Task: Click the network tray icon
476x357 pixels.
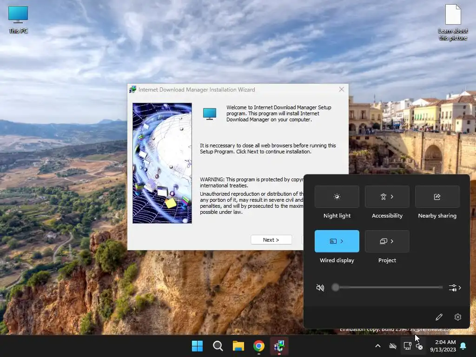Action: pos(407,346)
